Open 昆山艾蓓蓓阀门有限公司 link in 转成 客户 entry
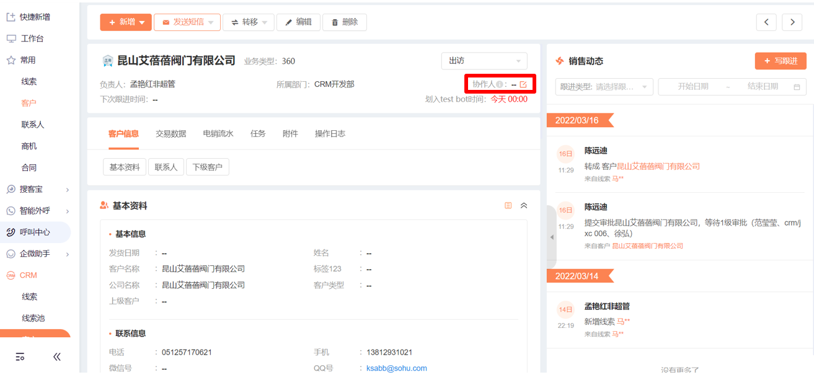This screenshot has width=814, height=385. pos(658,166)
